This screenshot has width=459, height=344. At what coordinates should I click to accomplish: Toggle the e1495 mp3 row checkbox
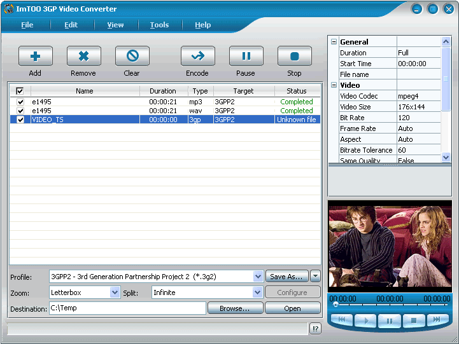[x=20, y=102]
